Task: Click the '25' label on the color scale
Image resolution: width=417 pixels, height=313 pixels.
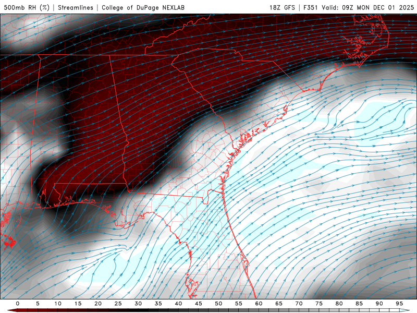Action: click(118, 304)
